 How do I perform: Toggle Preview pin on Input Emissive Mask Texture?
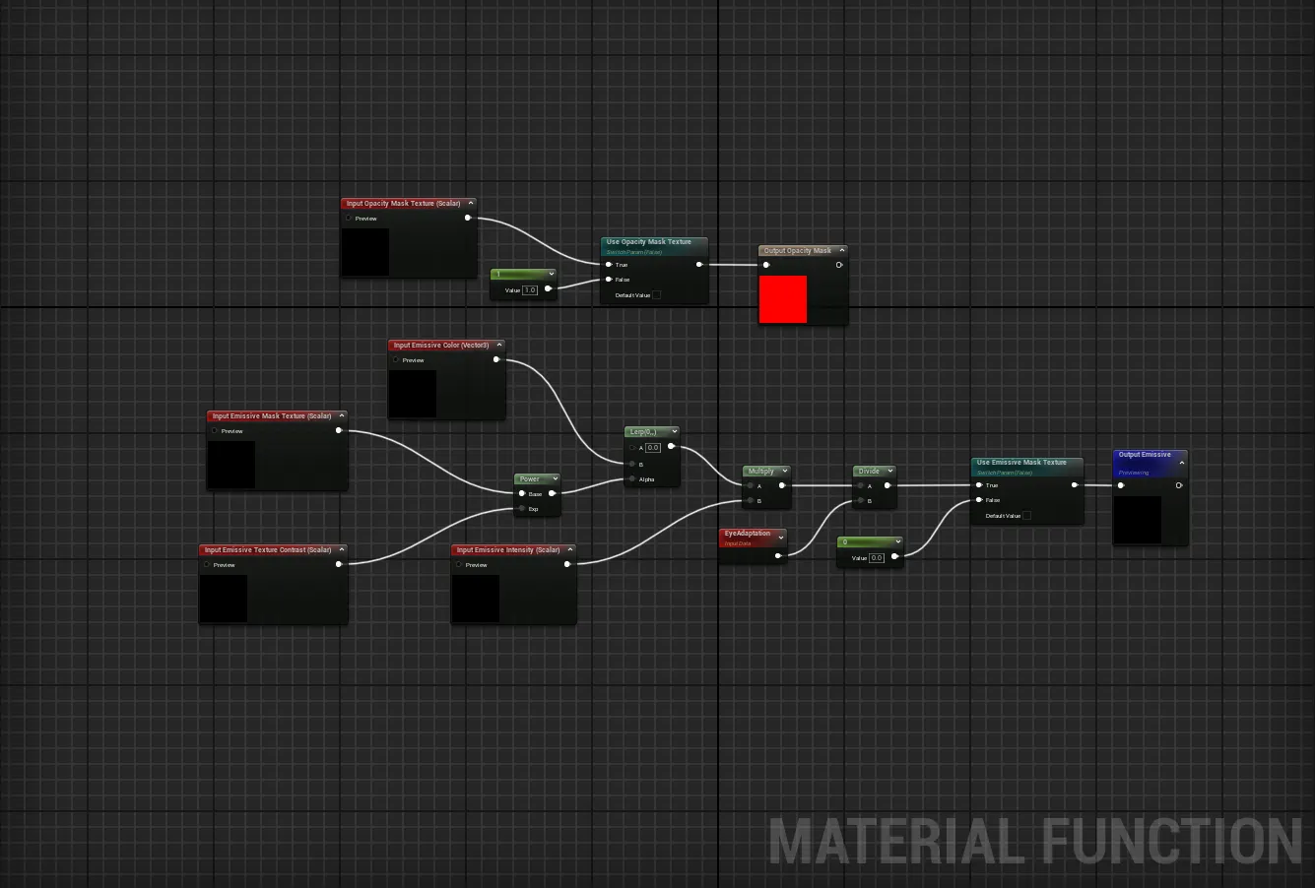(215, 431)
